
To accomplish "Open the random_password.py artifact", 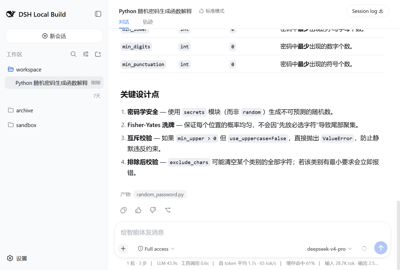I will coord(160,194).
